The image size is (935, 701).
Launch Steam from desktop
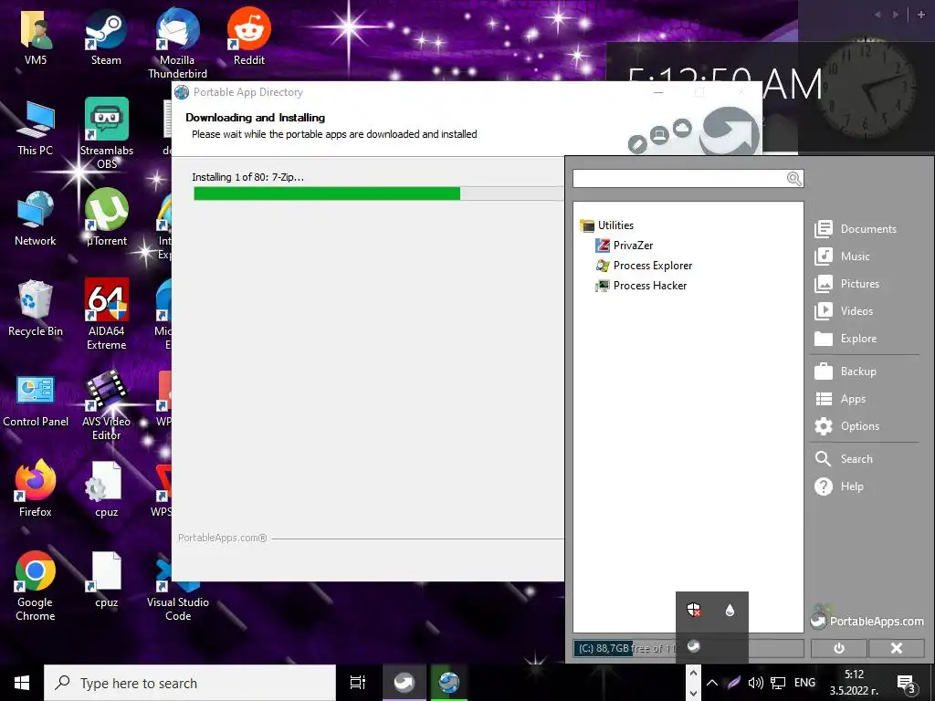(x=106, y=37)
